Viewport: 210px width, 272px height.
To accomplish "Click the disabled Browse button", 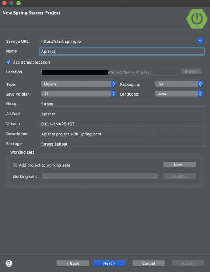I will point(192,72).
